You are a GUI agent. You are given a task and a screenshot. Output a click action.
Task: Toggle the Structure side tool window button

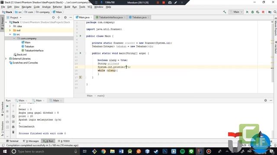click(x=2, y=129)
